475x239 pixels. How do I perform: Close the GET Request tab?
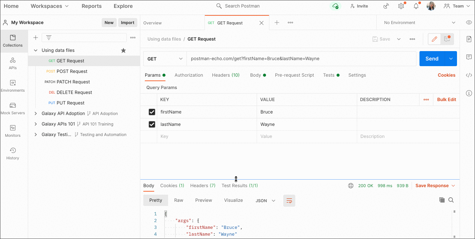click(262, 23)
